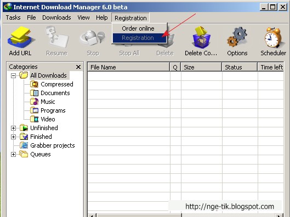Click the Q column header
This screenshot has width=290, height=217.
[175, 67]
